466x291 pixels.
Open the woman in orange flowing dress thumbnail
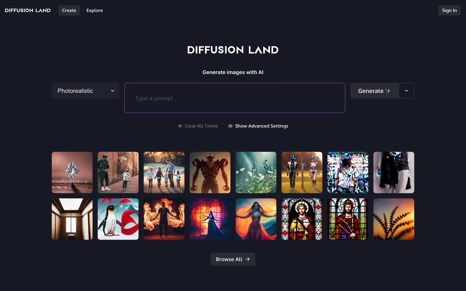pos(256,219)
